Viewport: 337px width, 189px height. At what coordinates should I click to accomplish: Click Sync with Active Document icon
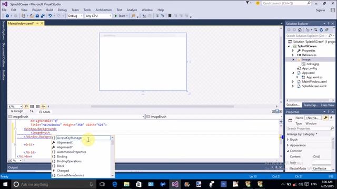[315, 30]
